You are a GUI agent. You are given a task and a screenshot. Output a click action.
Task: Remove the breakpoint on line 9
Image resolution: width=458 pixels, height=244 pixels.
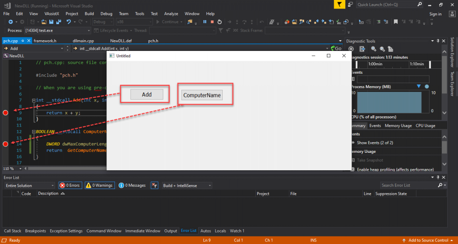coord(5,113)
